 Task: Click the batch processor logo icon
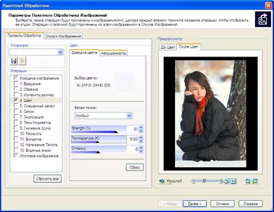click(x=263, y=19)
